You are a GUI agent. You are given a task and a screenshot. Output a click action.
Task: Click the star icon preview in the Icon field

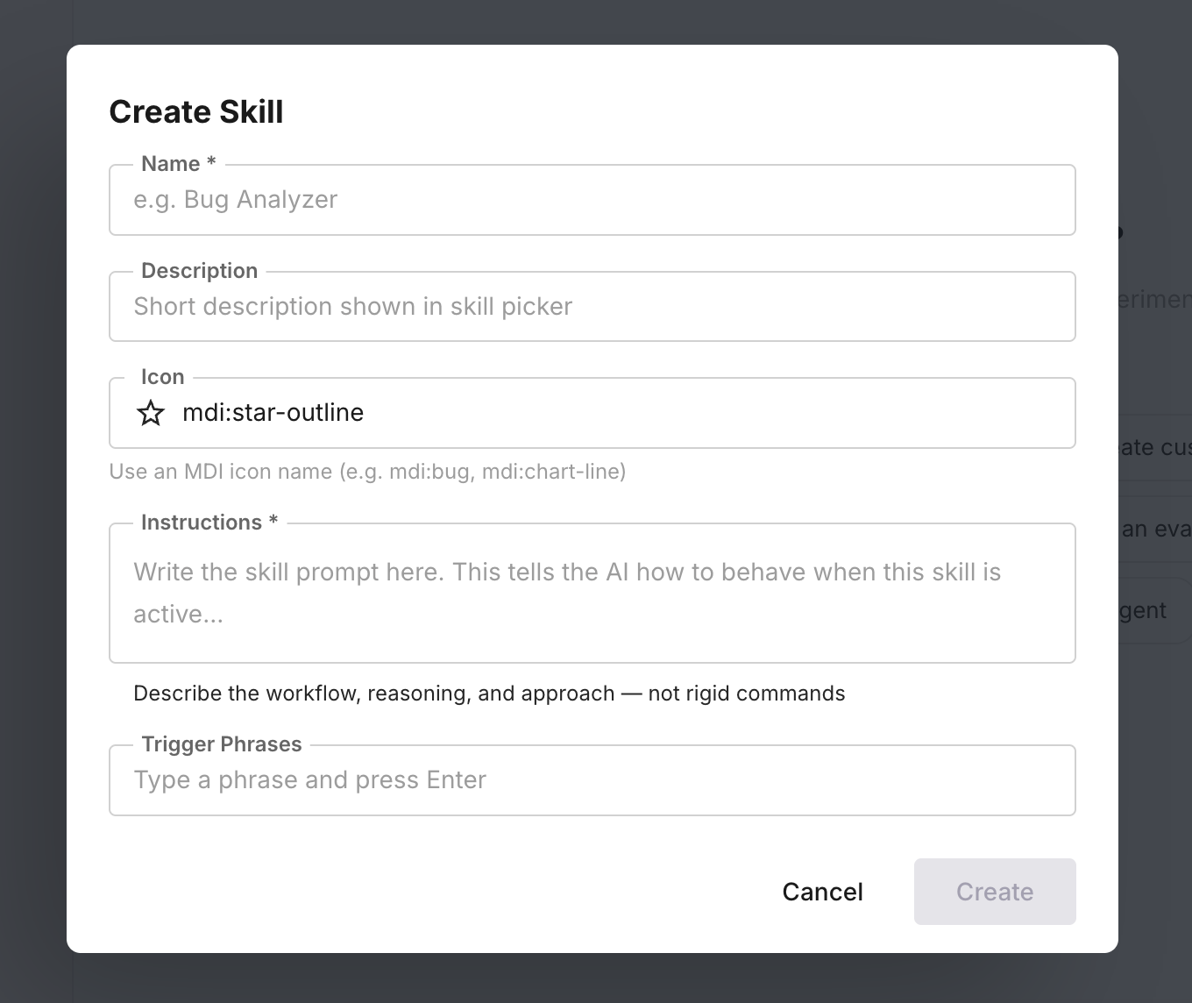151,413
